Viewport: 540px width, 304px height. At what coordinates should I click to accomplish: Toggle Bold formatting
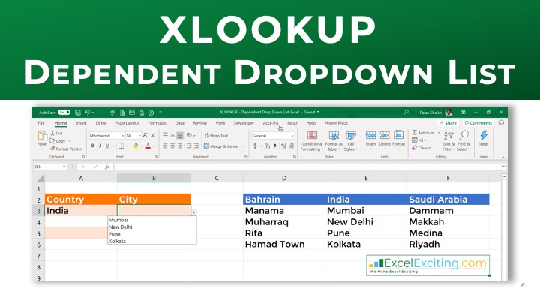[93, 146]
